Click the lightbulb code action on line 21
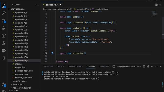 [52, 53]
